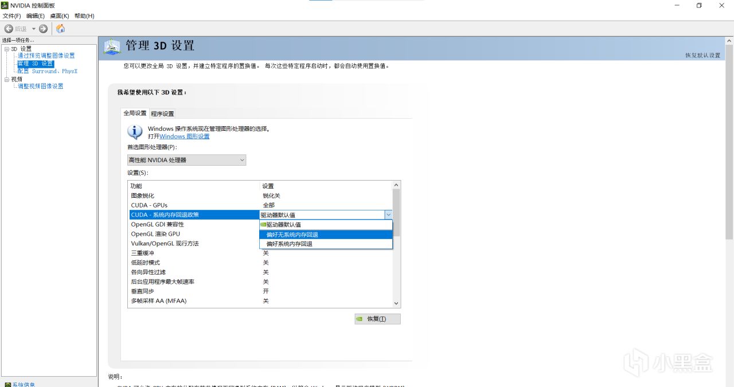Select the 垂直同步 setting row
The height and width of the screenshot is (387, 734).
[x=260, y=291]
